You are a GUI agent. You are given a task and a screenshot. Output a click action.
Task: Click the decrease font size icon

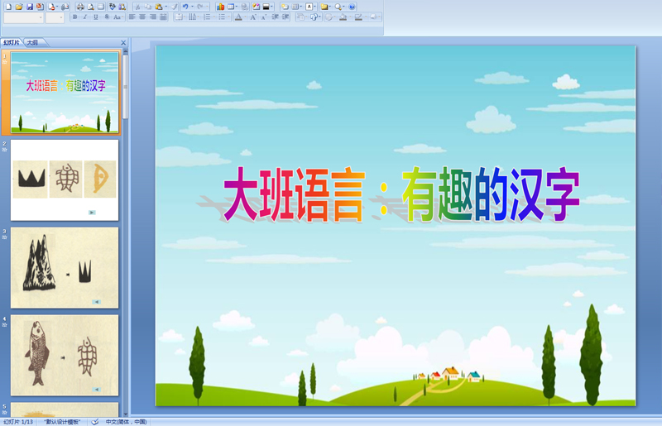264,17
